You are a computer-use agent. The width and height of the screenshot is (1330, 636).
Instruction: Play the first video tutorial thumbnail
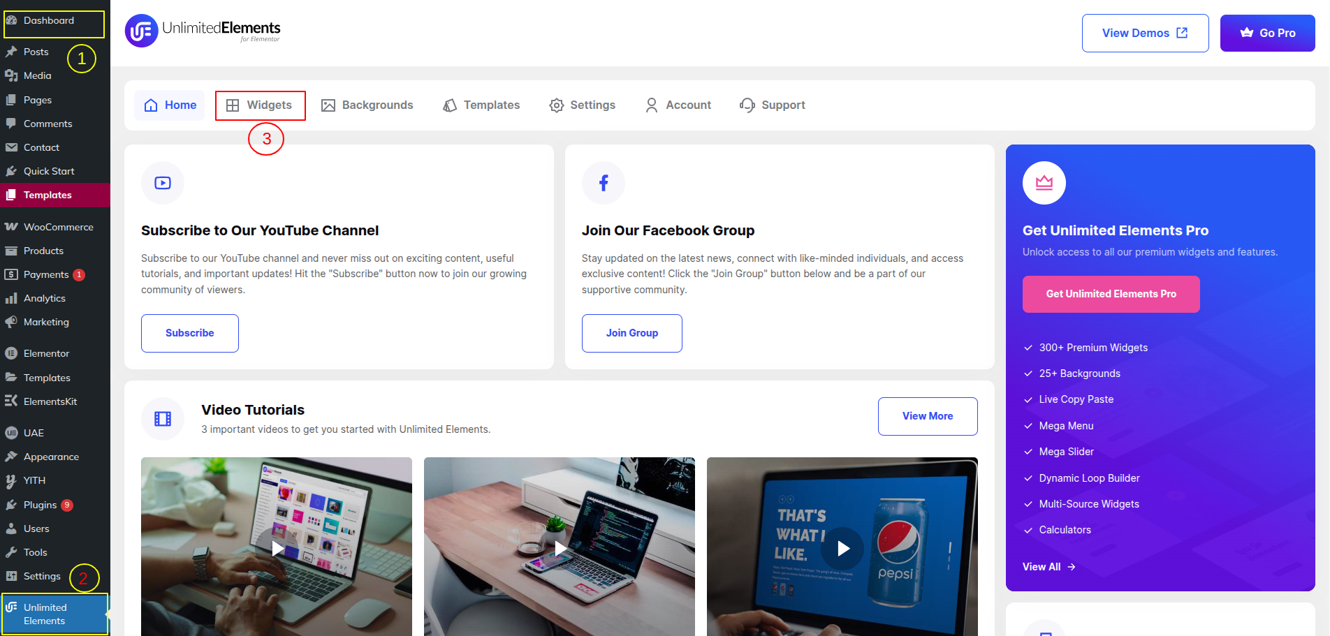point(277,548)
